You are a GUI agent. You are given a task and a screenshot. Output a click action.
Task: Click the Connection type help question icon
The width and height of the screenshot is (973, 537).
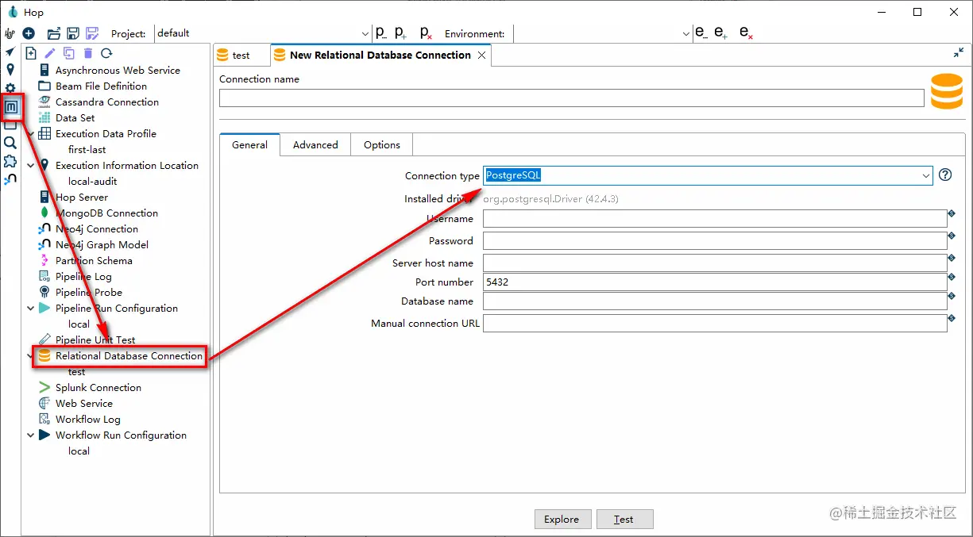(x=945, y=175)
